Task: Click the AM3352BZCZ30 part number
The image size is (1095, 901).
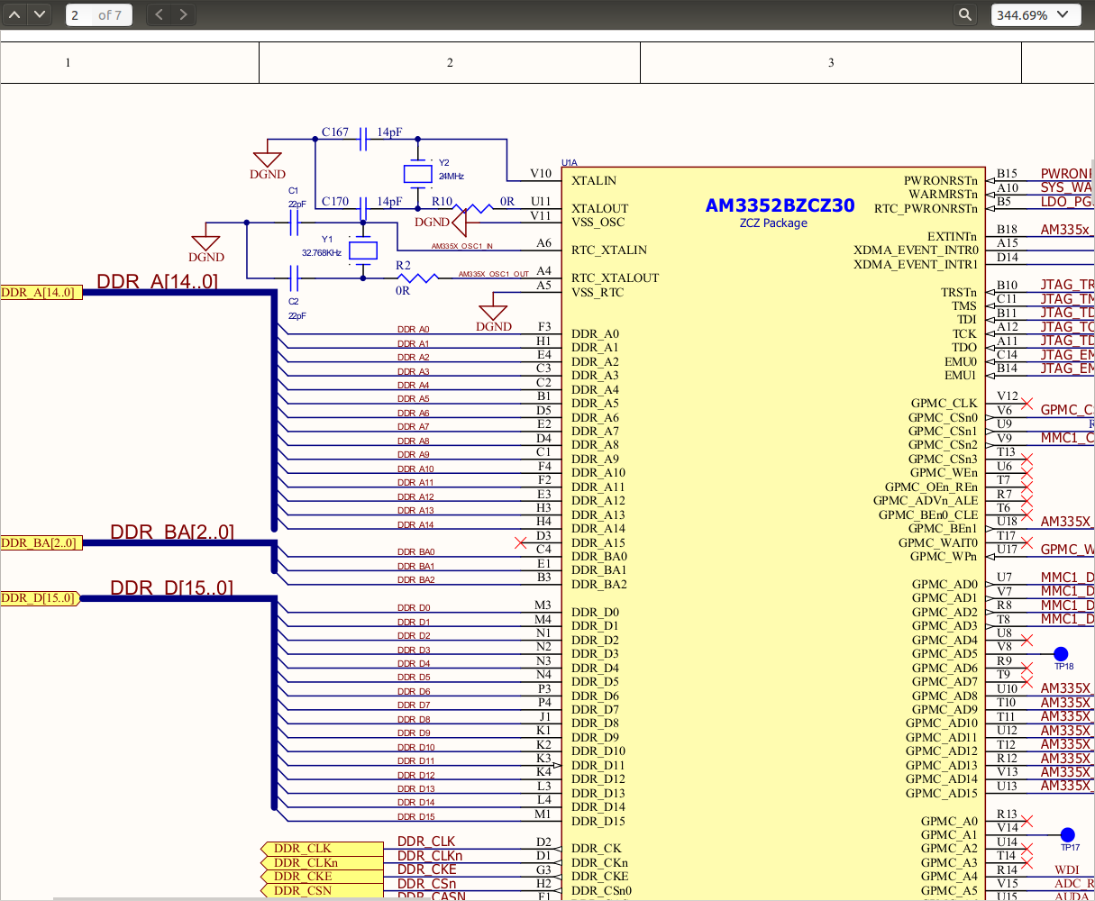Action: tap(780, 205)
